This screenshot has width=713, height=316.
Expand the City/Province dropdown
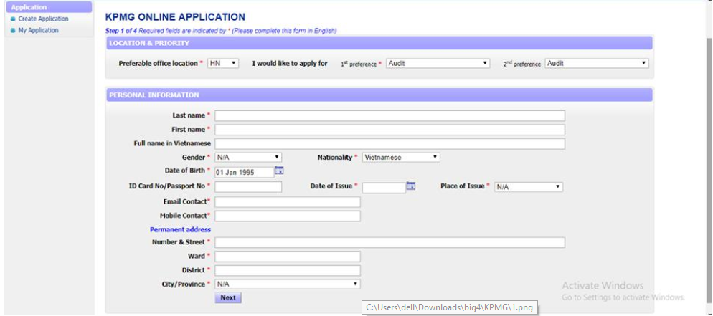[x=287, y=284]
